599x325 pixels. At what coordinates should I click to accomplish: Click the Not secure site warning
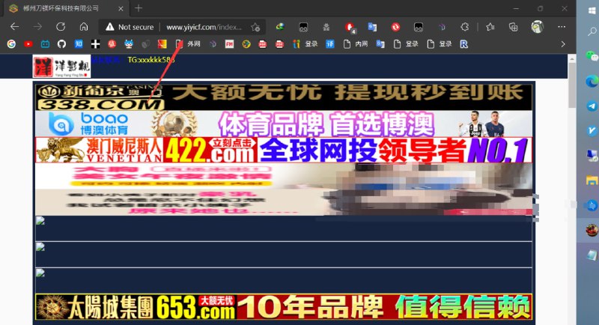[x=130, y=27]
